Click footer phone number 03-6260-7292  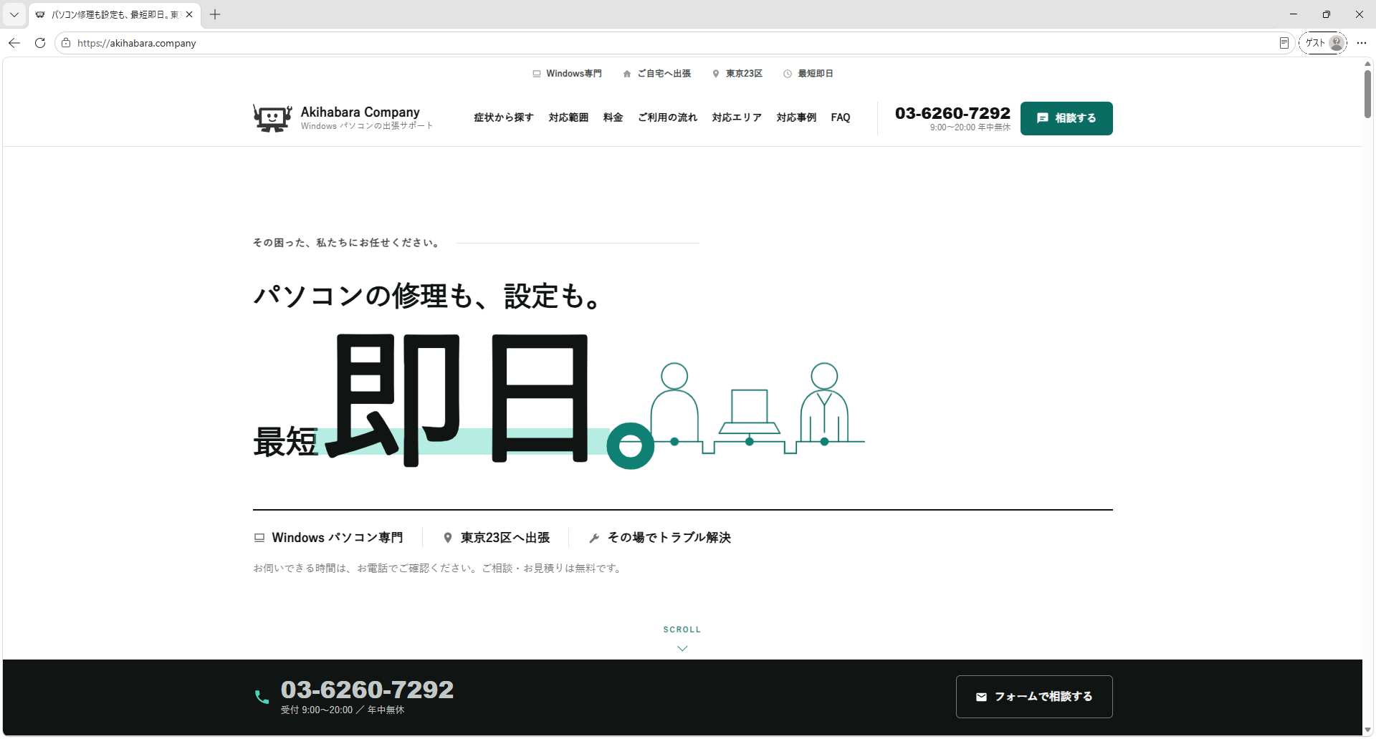(x=367, y=690)
